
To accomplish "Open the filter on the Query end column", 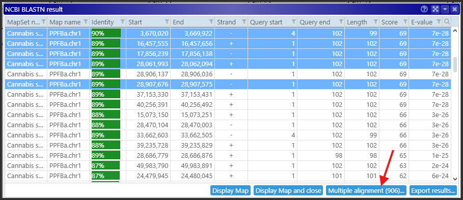I will [341, 21].
